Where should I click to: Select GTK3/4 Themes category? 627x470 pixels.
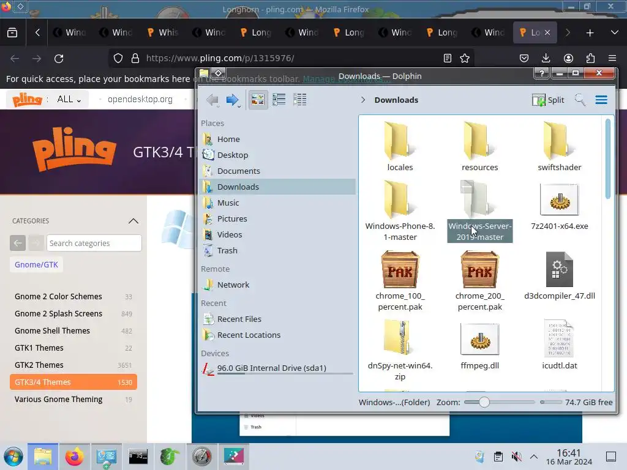(73, 382)
